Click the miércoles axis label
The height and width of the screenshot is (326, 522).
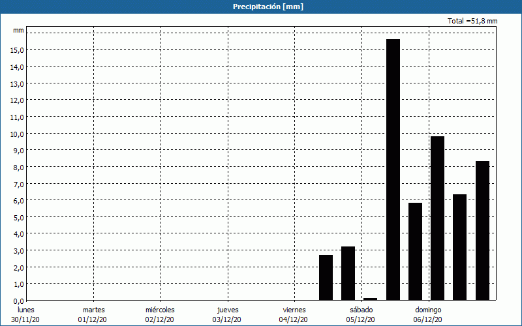(160, 310)
